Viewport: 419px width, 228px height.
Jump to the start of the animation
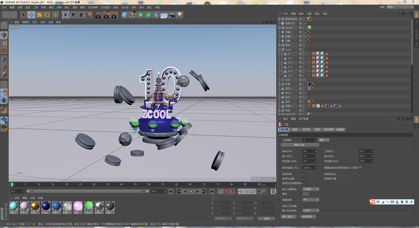pyautogui.click(x=171, y=192)
